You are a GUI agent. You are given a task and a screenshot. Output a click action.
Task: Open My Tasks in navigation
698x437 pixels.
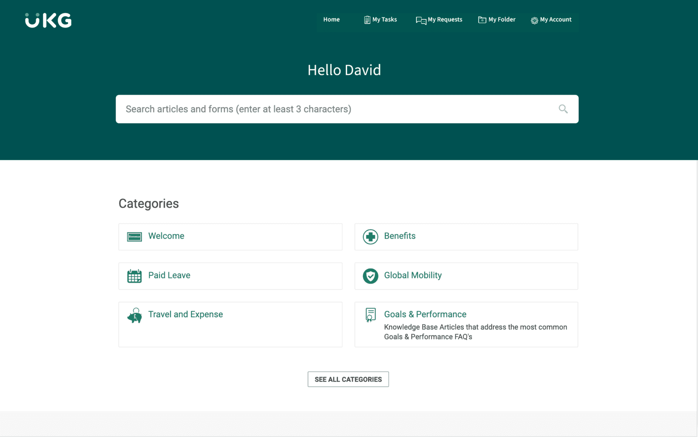tap(380, 19)
